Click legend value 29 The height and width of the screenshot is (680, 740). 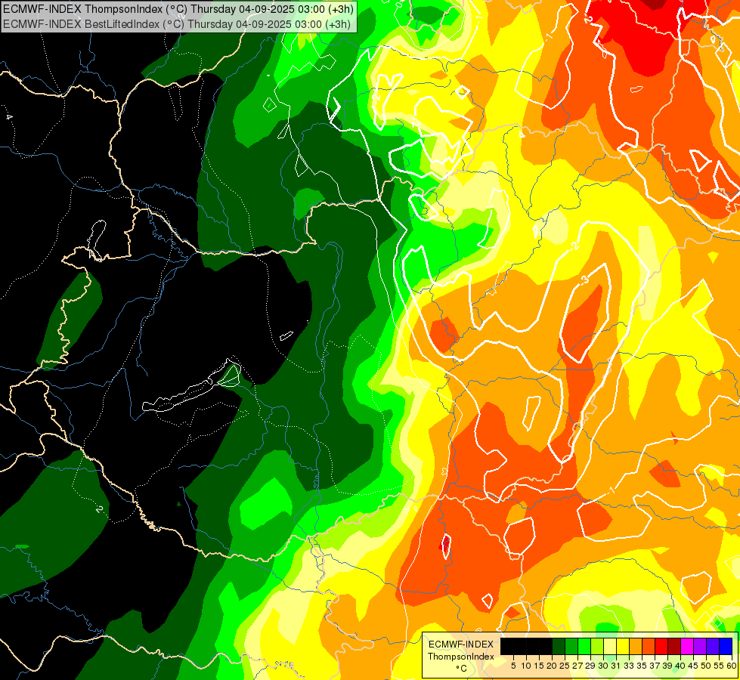tap(590, 666)
